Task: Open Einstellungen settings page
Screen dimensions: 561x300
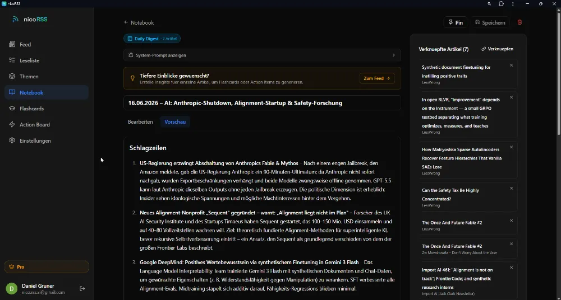Action: pyautogui.click(x=47, y=140)
